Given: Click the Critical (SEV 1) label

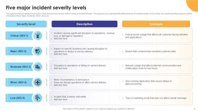Looking at the screenshot, I should (19, 36).
